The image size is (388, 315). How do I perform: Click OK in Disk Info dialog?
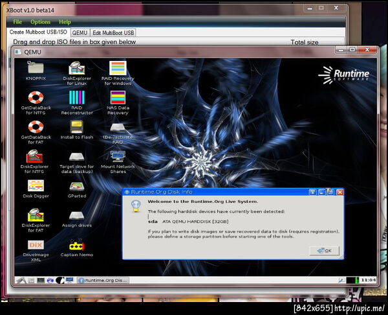coord(324,251)
